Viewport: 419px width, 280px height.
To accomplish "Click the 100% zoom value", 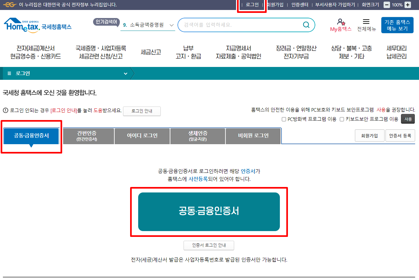I will [397, 5].
